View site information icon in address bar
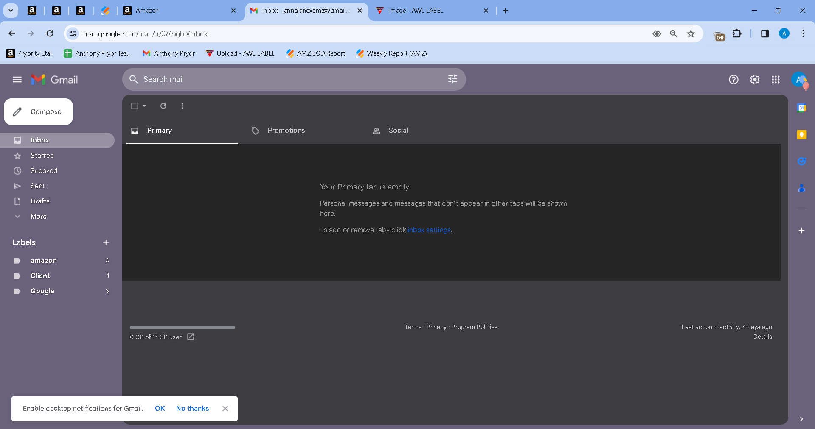Image resolution: width=815 pixels, height=429 pixels. 73,33
